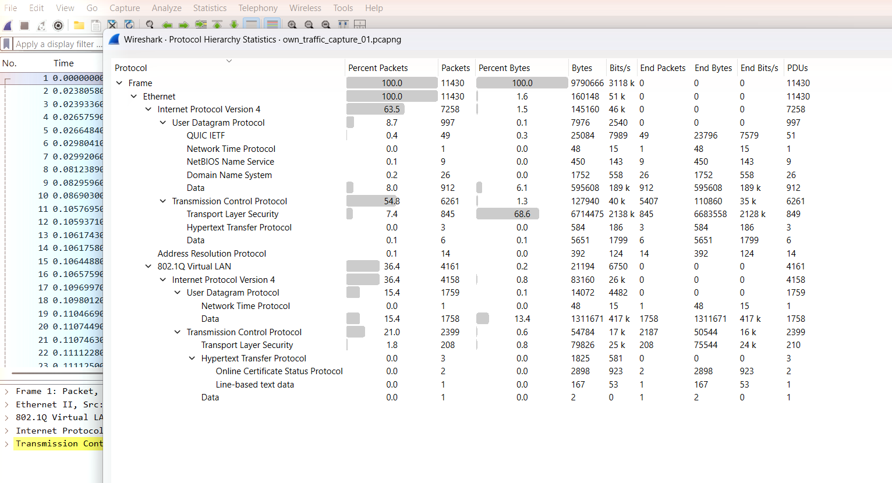Sort by End Packets column
The image size is (892, 483).
coord(663,68)
